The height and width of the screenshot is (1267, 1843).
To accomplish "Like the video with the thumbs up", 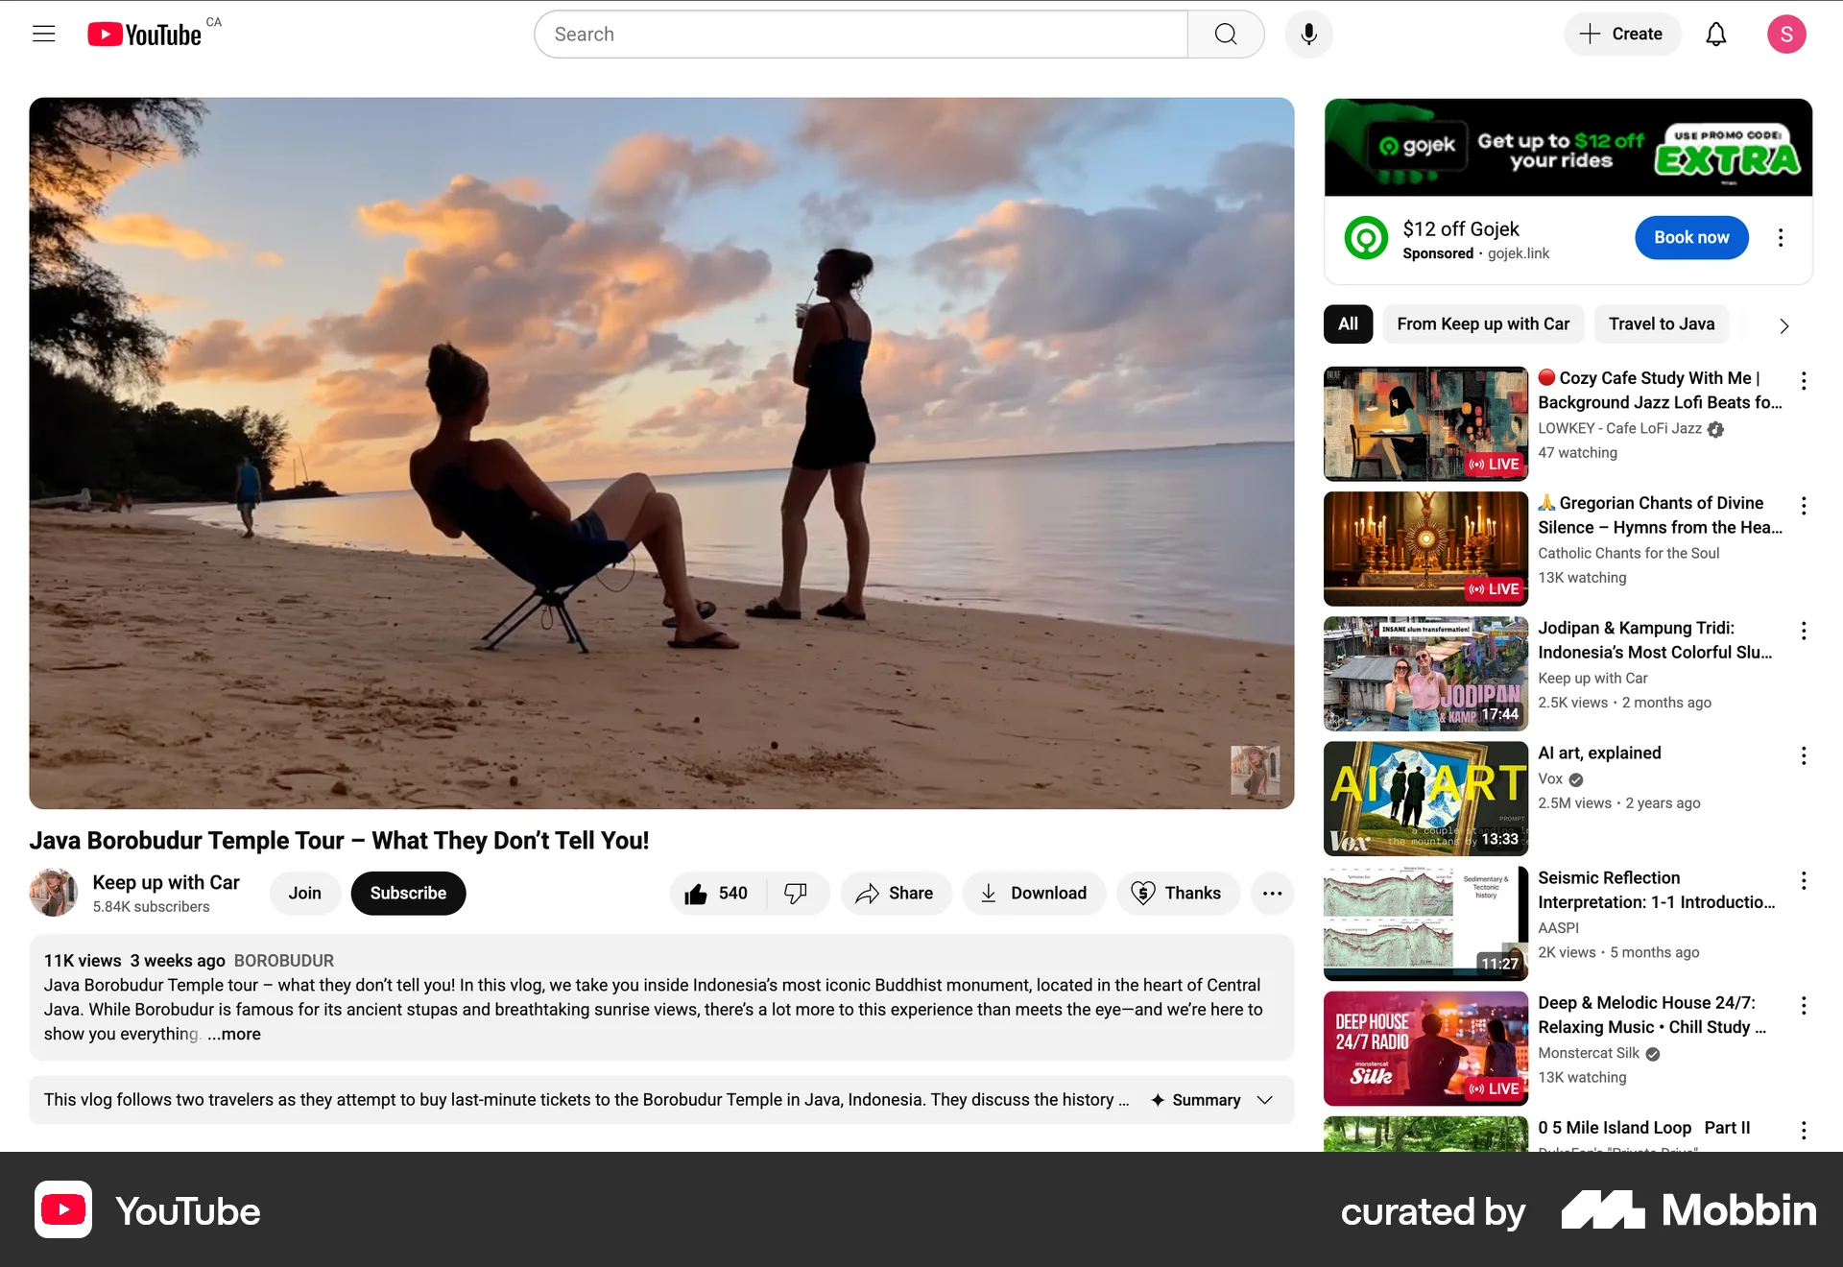I will point(715,893).
